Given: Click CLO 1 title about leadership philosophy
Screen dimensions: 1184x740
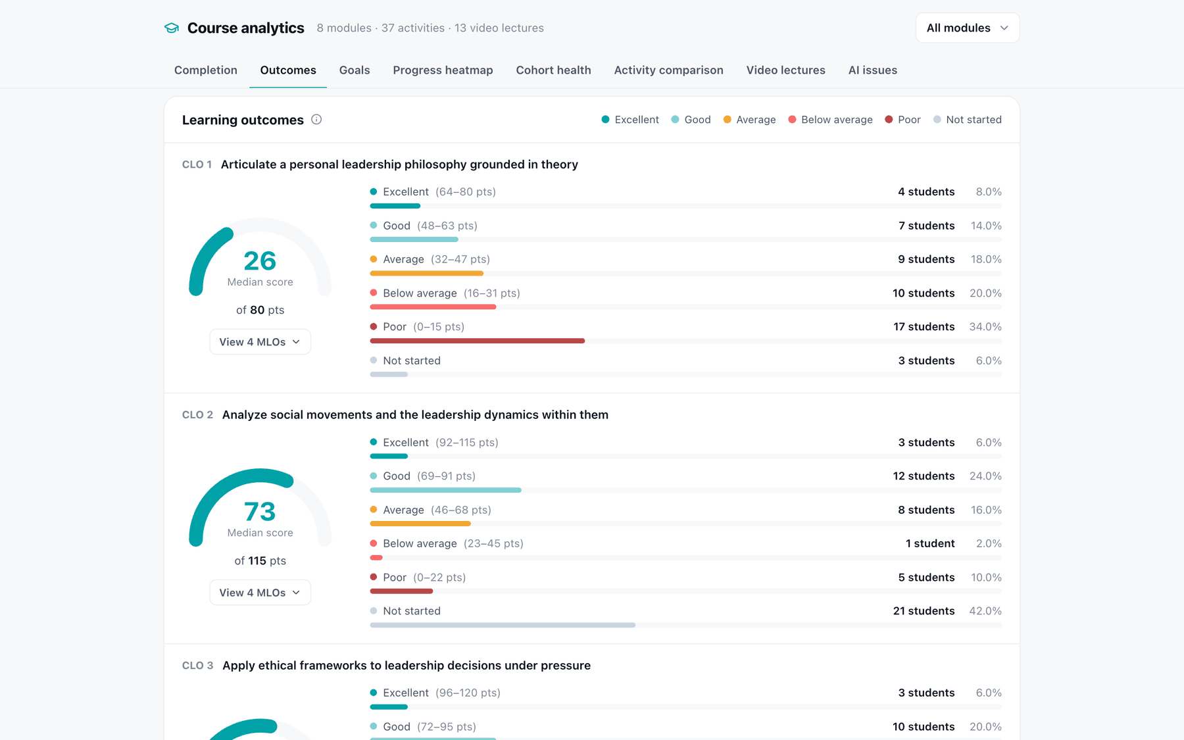Looking at the screenshot, I should (x=399, y=164).
